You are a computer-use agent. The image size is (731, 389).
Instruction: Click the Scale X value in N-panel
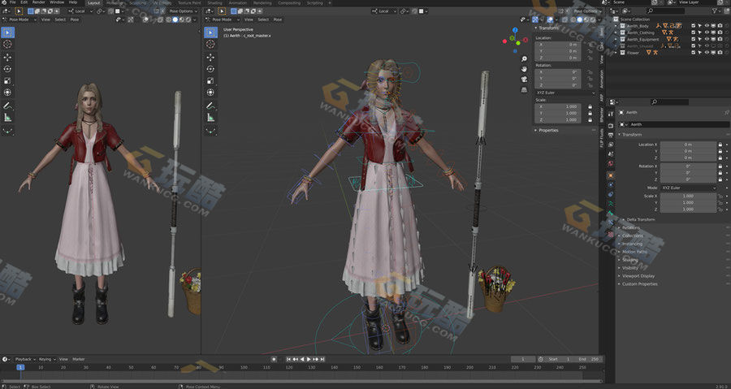point(560,106)
